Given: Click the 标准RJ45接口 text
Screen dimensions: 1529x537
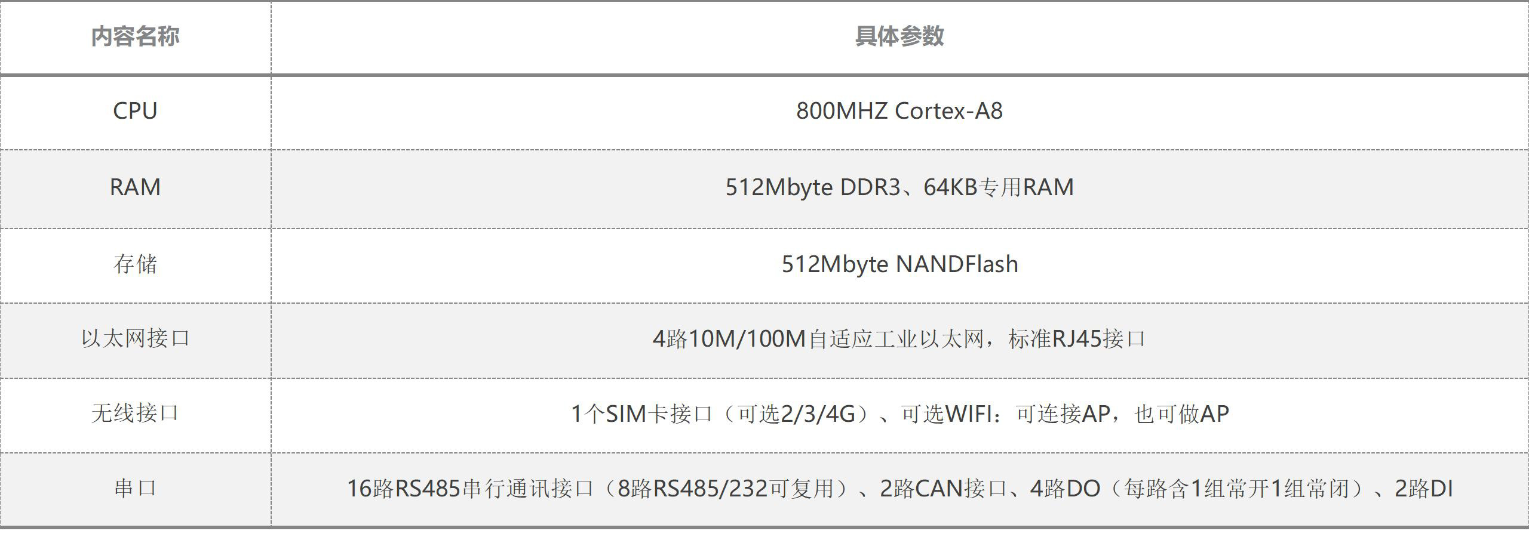Looking at the screenshot, I should [x=1077, y=339].
